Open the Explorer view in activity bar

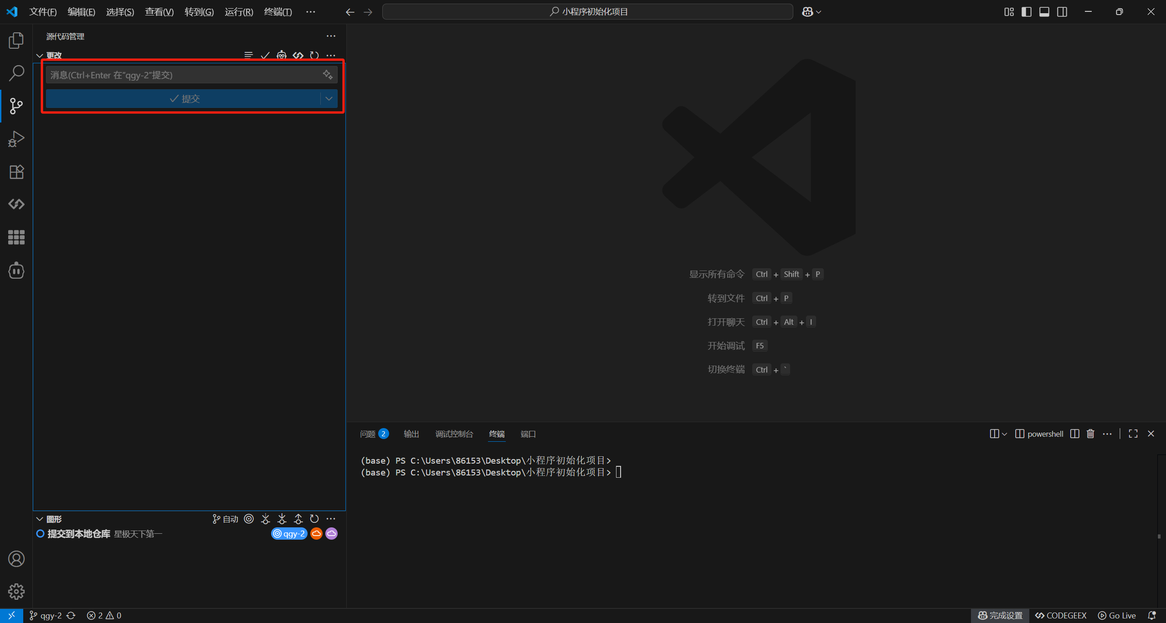[16, 41]
